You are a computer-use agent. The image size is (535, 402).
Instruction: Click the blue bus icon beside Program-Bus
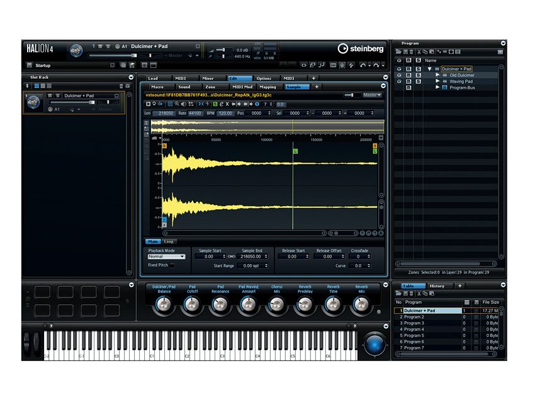445,88
